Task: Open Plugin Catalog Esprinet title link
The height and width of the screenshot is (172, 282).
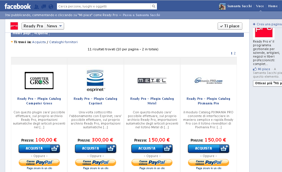Action: point(95,101)
